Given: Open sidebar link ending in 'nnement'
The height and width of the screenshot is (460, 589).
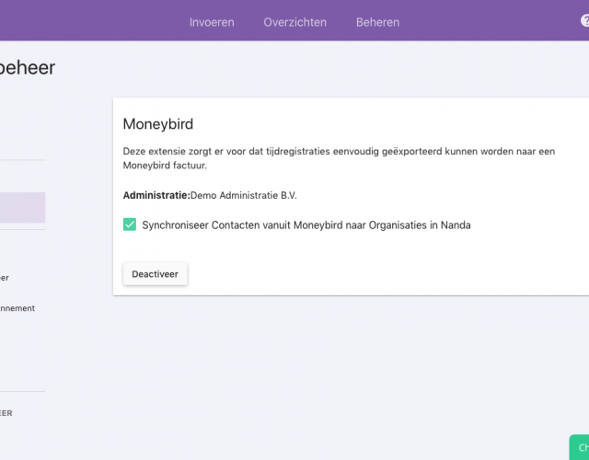Looking at the screenshot, I should click(17, 308).
